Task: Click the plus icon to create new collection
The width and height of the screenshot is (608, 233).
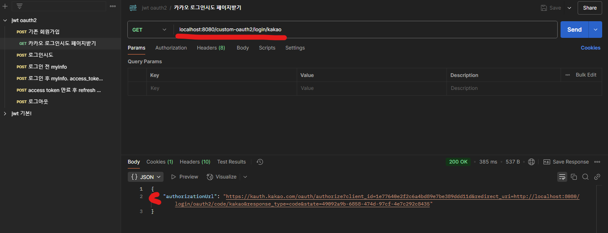Action: pyautogui.click(x=5, y=6)
